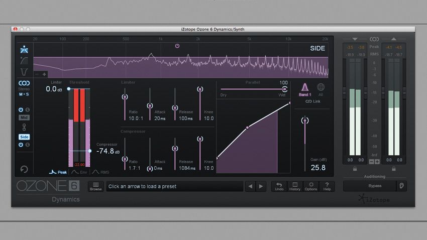Click the band power icon above the spectrum
Screen dimensions: 427x240
[177, 46]
